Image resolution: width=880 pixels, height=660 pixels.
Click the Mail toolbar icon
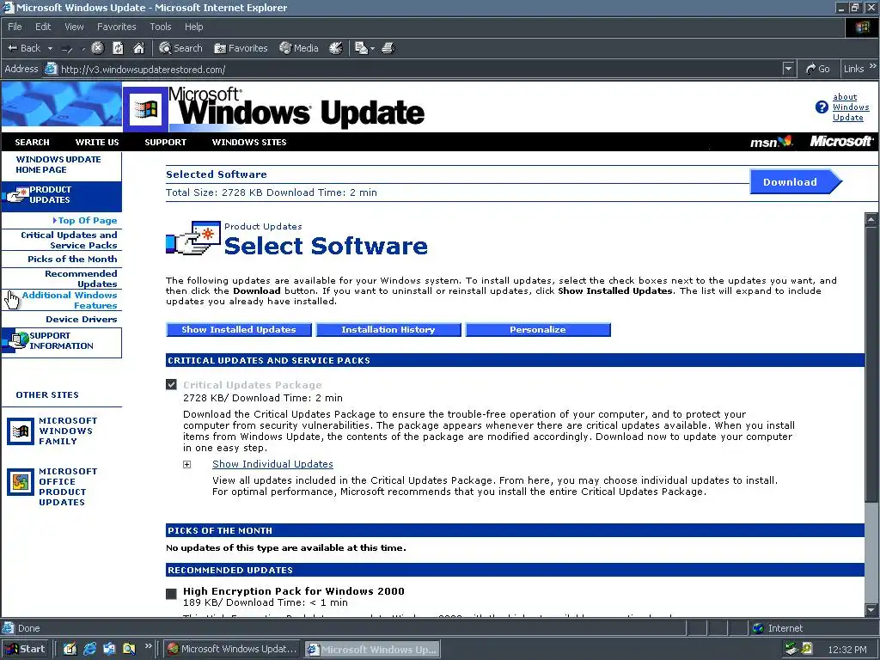pyautogui.click(x=362, y=48)
